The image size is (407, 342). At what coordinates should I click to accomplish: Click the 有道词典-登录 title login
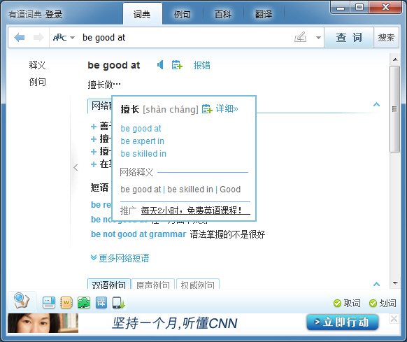(x=35, y=14)
